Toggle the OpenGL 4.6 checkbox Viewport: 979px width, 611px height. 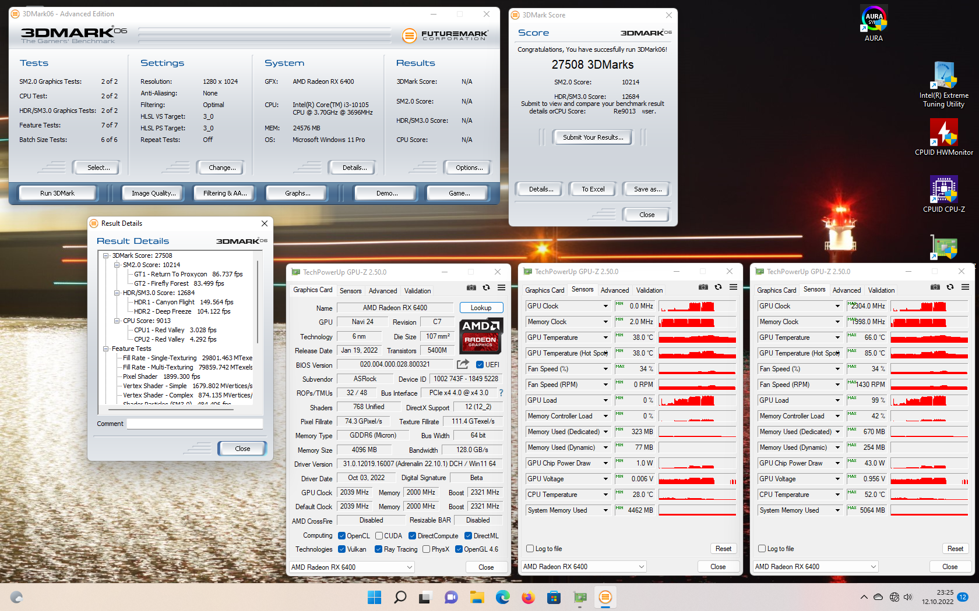[459, 549]
